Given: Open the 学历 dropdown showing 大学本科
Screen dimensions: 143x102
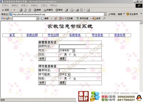Looking at the screenshot, I should click(67, 50).
